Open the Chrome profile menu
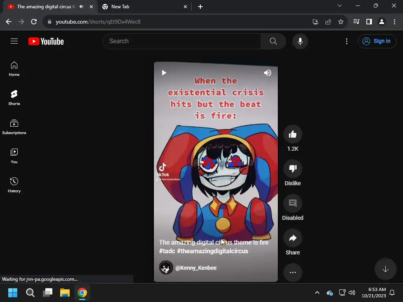This screenshot has height=302, width=403. click(x=382, y=22)
